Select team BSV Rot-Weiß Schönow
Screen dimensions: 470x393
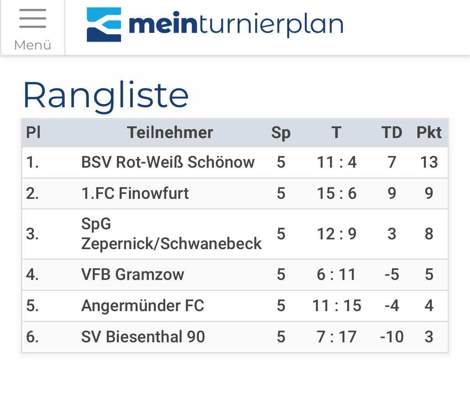(x=168, y=162)
